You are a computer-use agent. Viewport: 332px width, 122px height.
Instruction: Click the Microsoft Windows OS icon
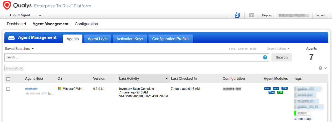click(x=59, y=89)
